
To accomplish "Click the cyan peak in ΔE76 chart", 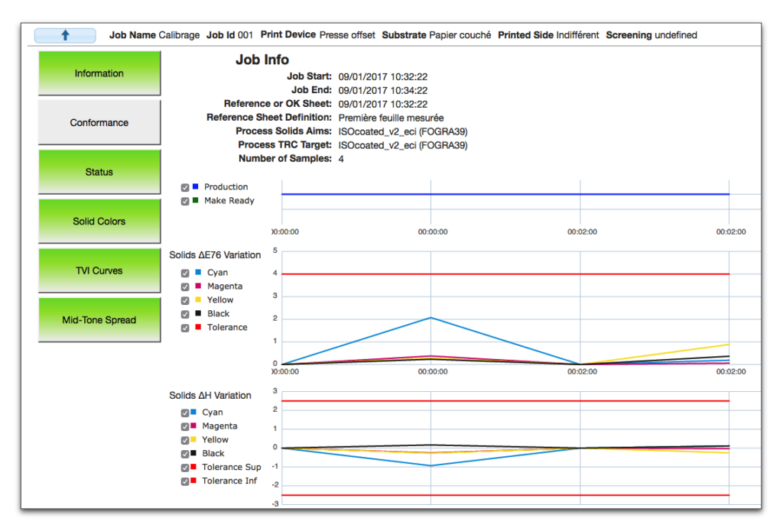I will [x=431, y=317].
